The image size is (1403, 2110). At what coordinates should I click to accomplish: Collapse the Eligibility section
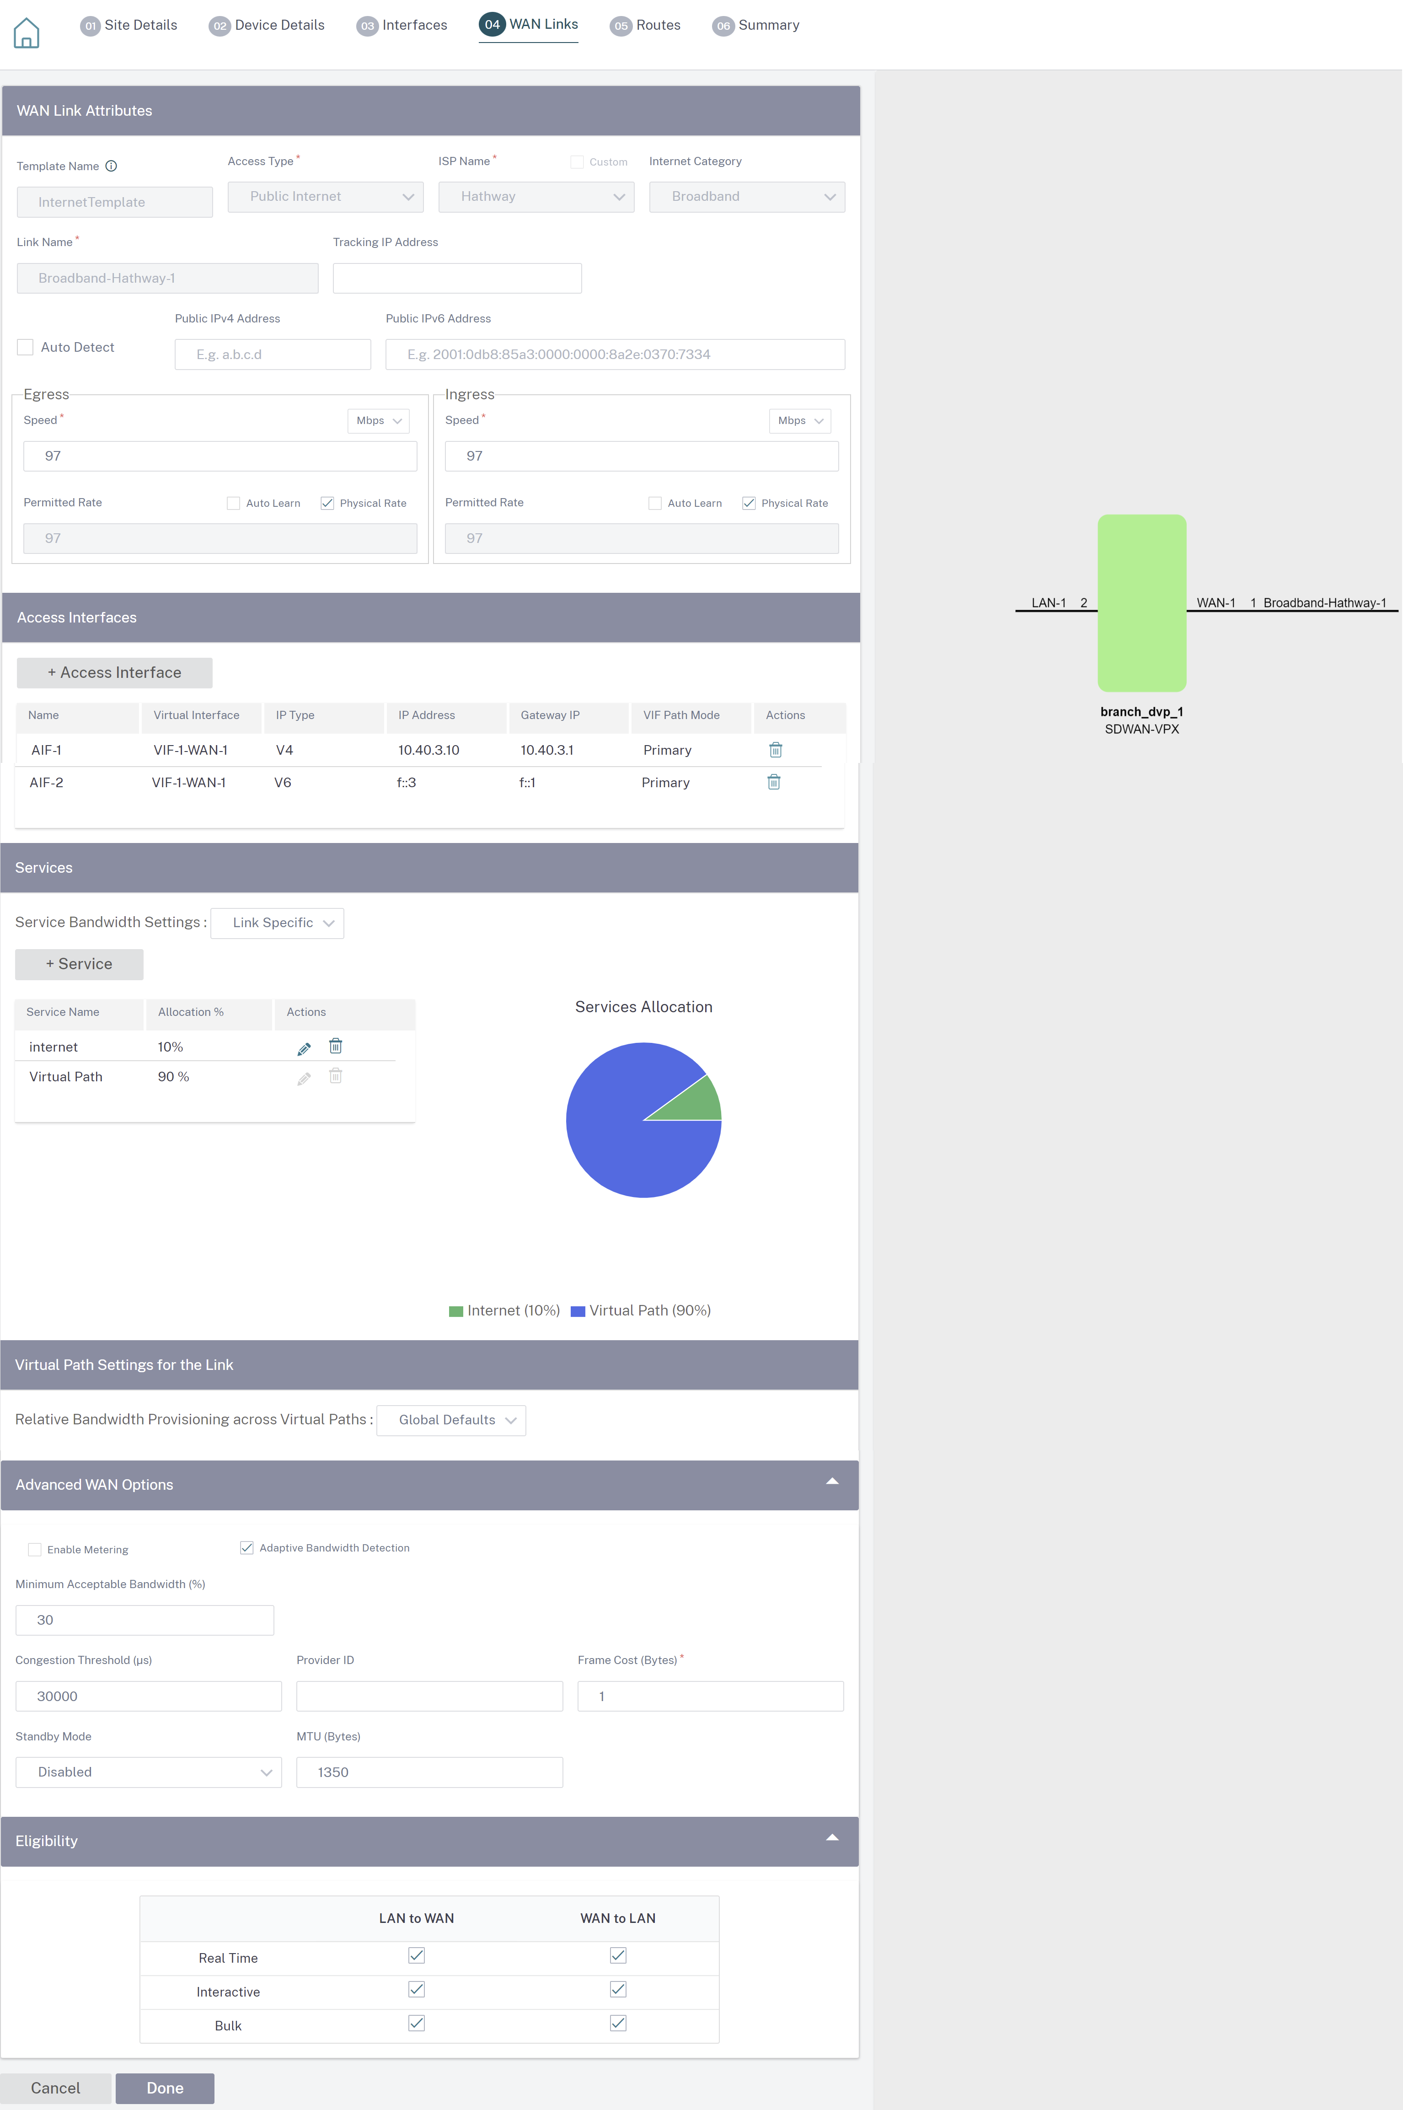pyautogui.click(x=832, y=1837)
